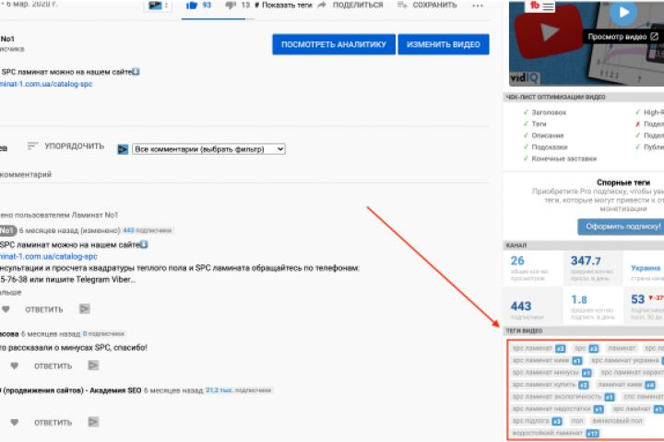The image size is (664, 442).
Task: Open 'Все комментарии' filter dropdown
Action: 208,149
